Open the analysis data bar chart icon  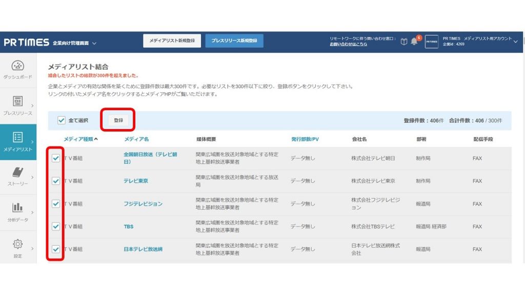point(17,207)
